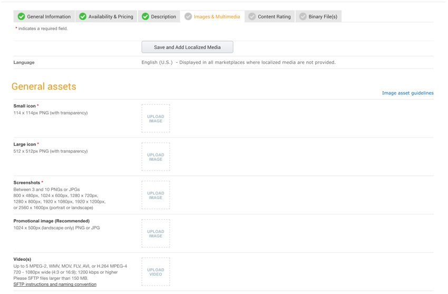Image resolution: width=448 pixels, height=294 pixels.
Task: Click the General assets heading
Action: (x=44, y=86)
